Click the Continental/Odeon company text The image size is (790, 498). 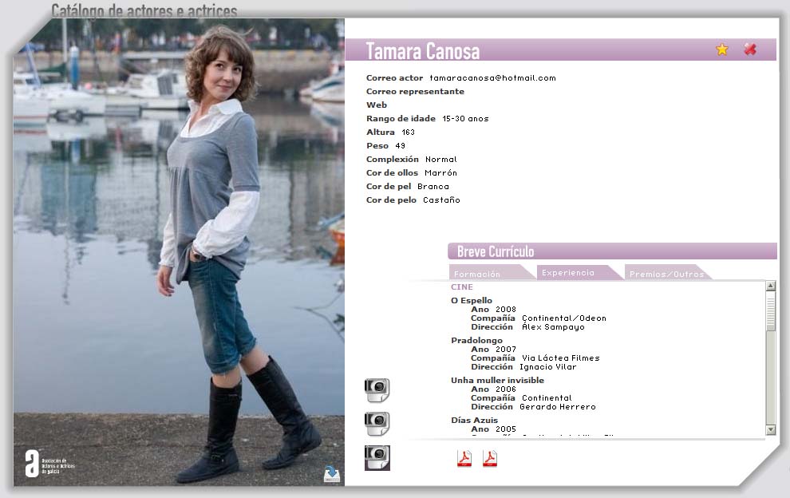[564, 318]
